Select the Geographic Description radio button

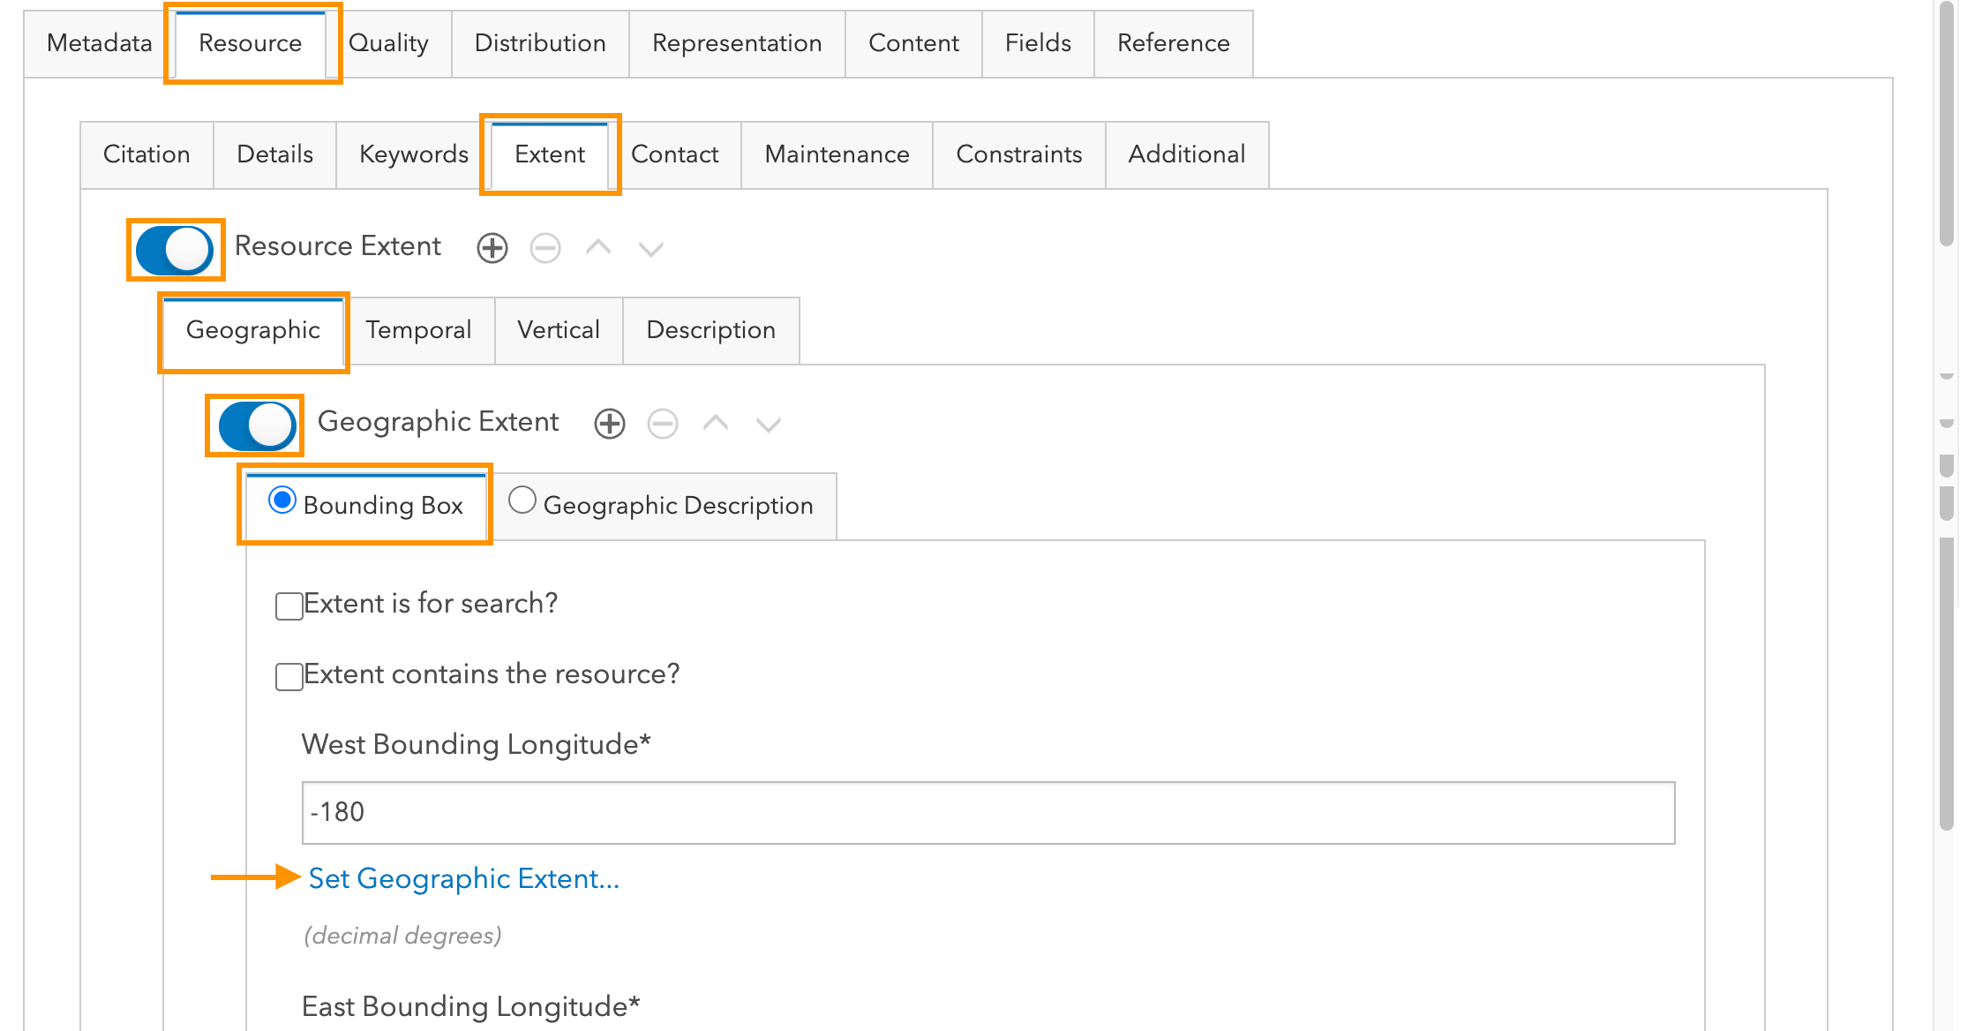(522, 500)
